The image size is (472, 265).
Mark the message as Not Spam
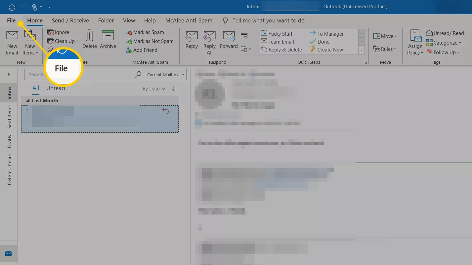(x=150, y=41)
